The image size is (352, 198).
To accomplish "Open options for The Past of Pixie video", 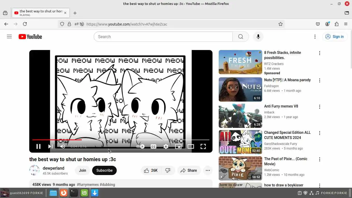I will tap(320, 159).
